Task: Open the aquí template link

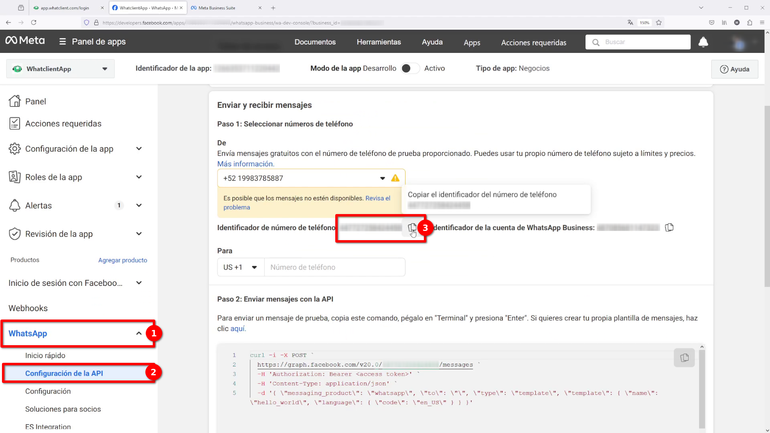Action: pos(238,328)
